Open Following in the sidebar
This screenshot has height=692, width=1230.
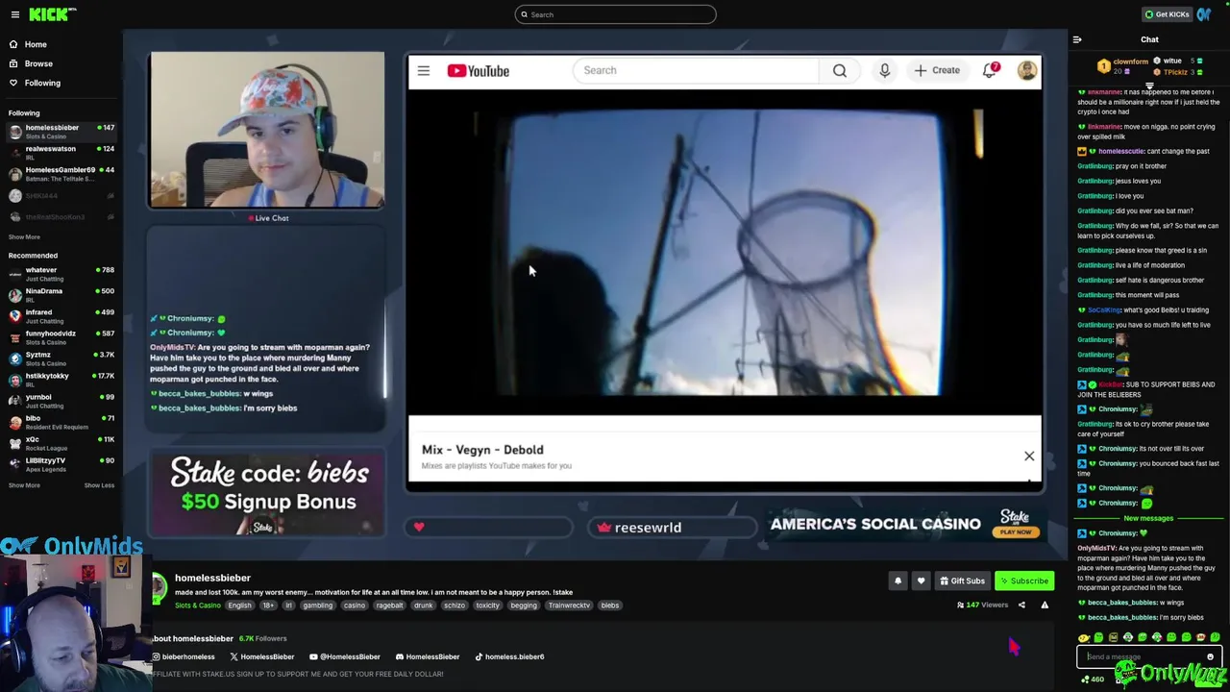[x=42, y=83]
